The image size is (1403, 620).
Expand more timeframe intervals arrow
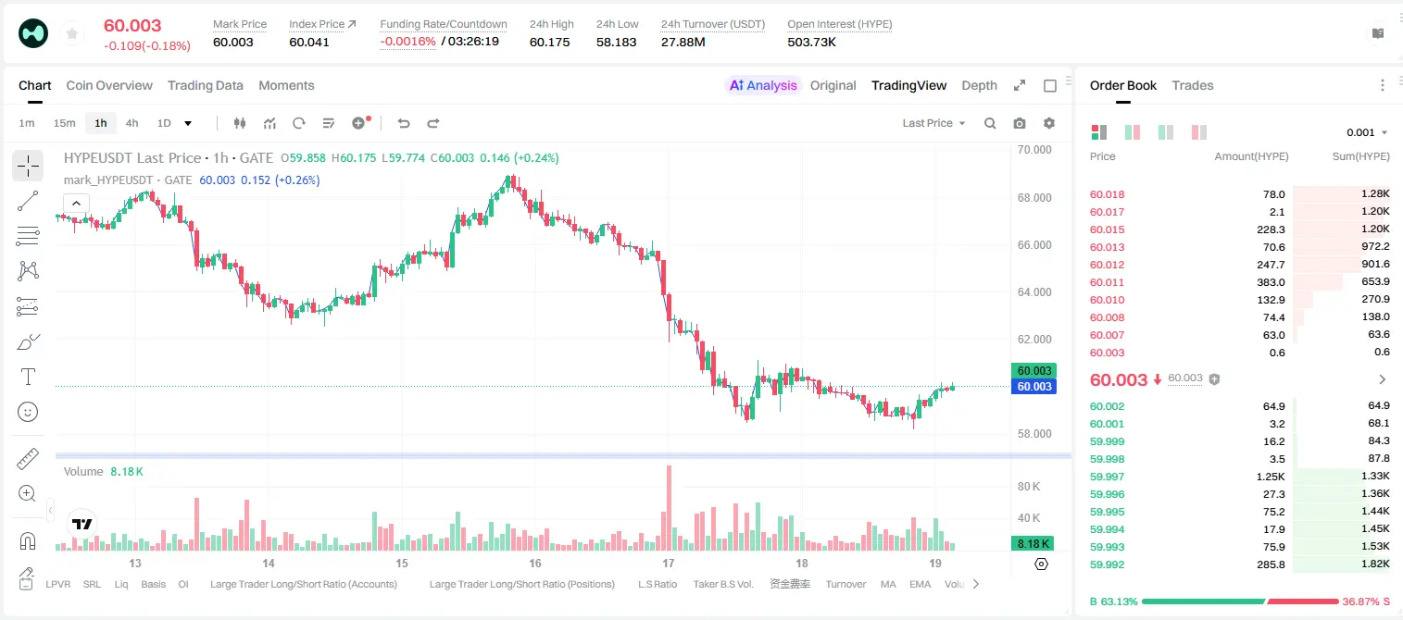pyautogui.click(x=188, y=123)
